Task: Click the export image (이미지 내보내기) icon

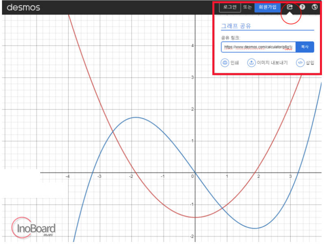Action: click(251, 63)
